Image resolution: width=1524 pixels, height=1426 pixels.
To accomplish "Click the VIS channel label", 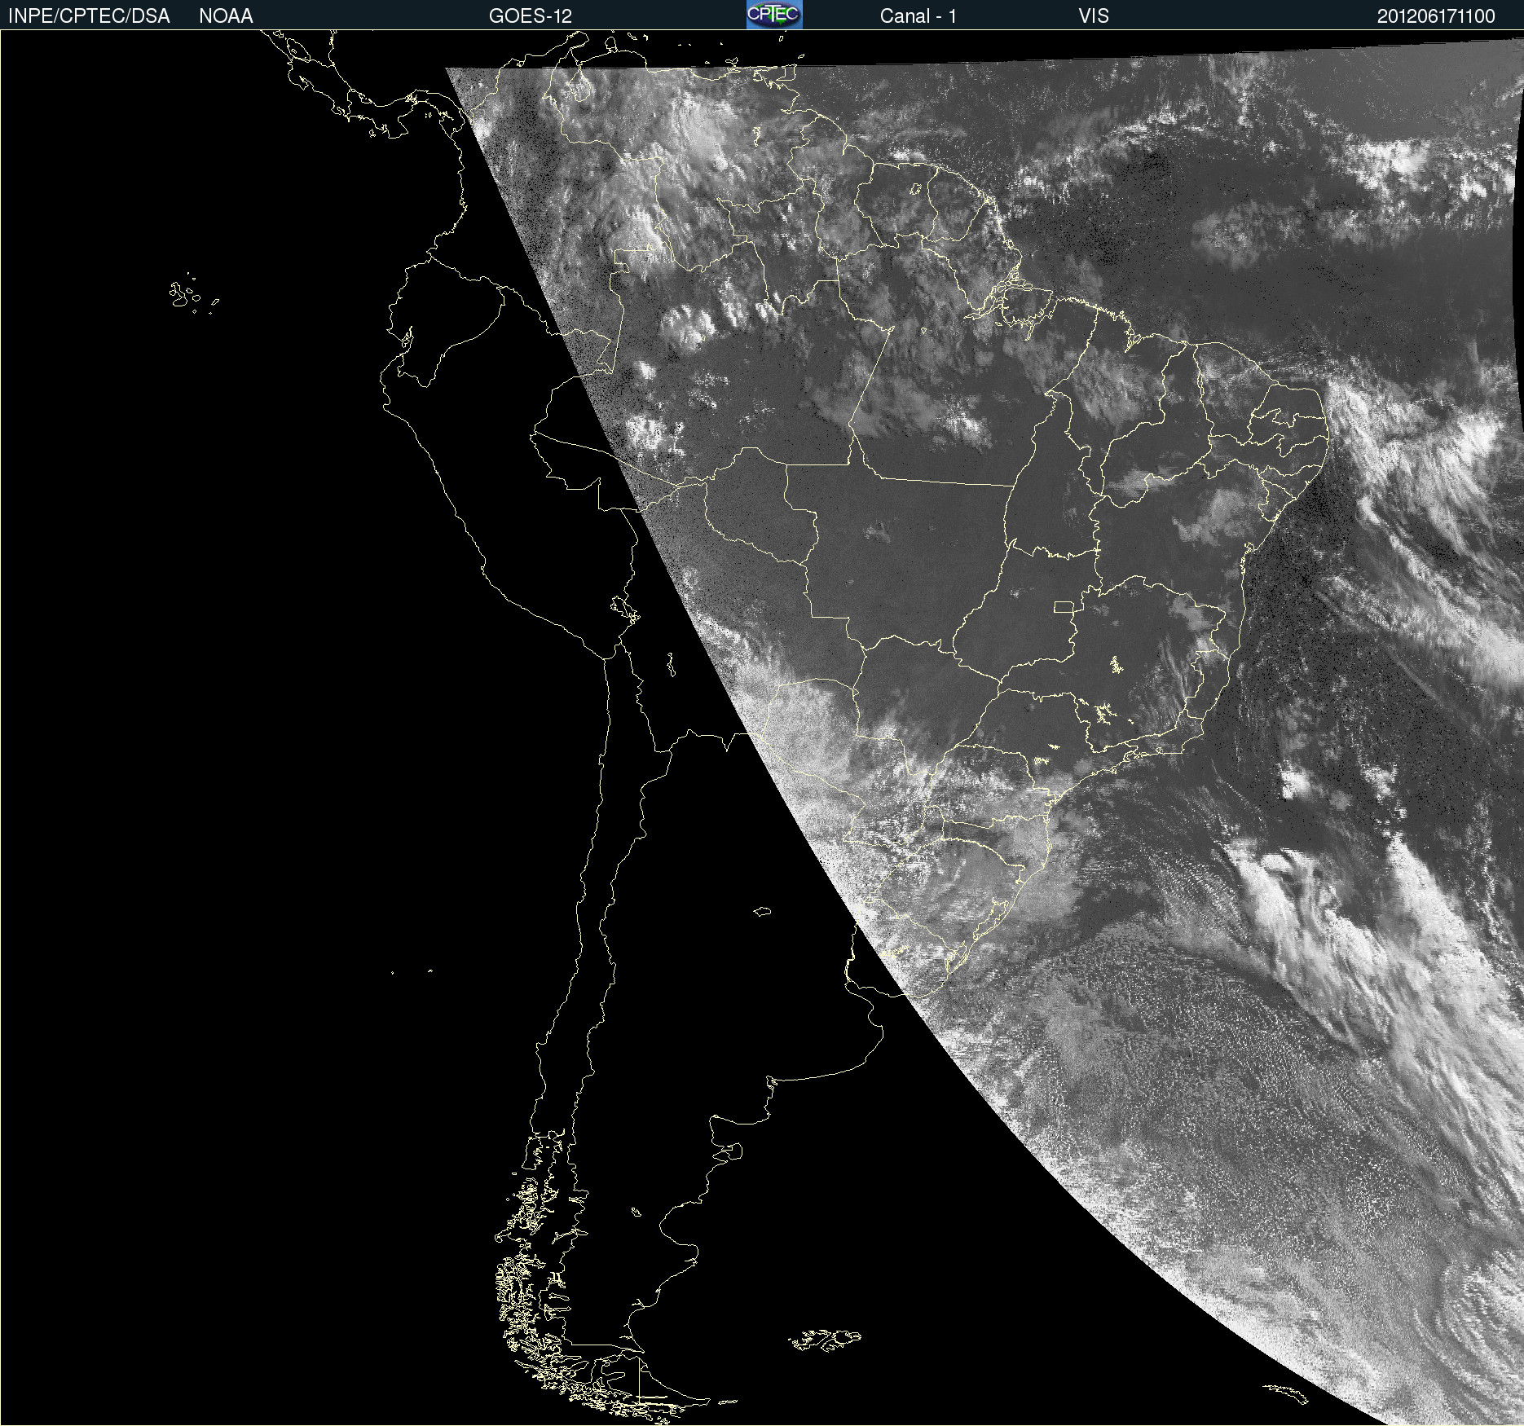I will point(1094,16).
